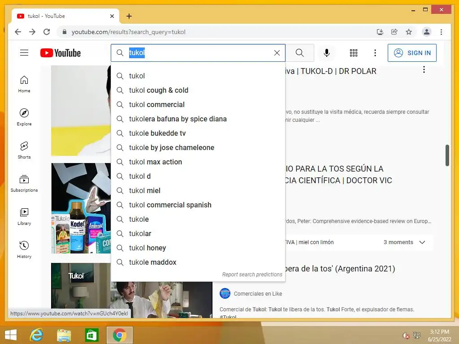Select suggestion "tukol"

point(198,76)
